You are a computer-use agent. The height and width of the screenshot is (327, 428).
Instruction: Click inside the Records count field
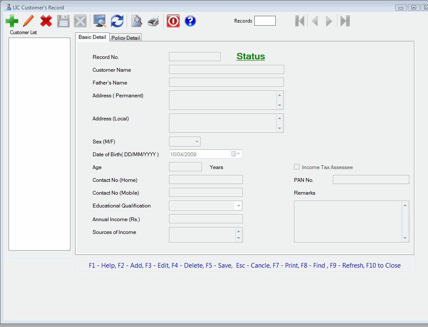pos(265,20)
